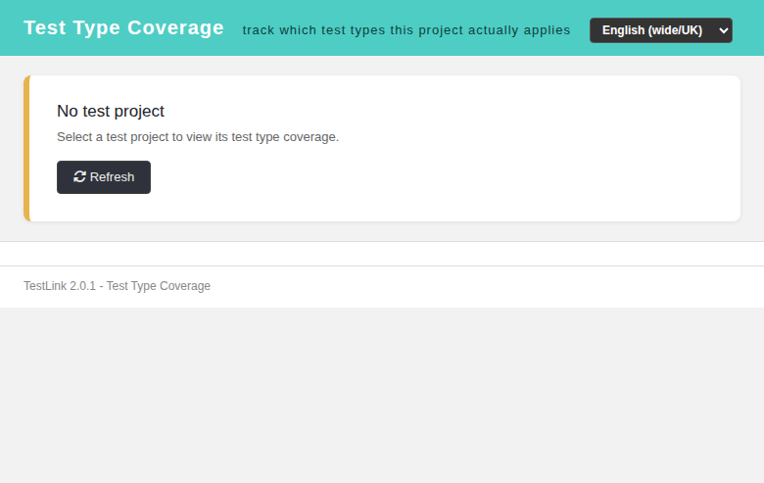Viewport: 764px width, 483px height.
Task: Click the header tagline 'track which test types'
Action: coord(406,30)
